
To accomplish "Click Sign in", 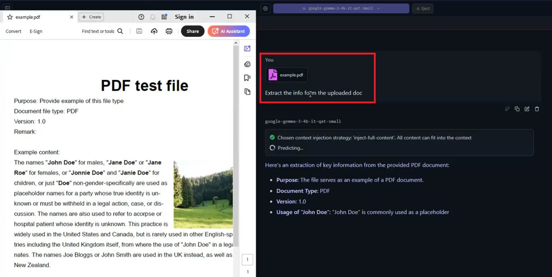I will coord(184,17).
